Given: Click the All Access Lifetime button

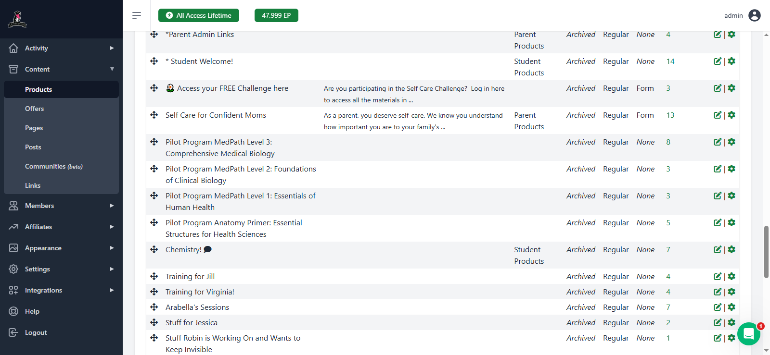Looking at the screenshot, I should tap(199, 15).
